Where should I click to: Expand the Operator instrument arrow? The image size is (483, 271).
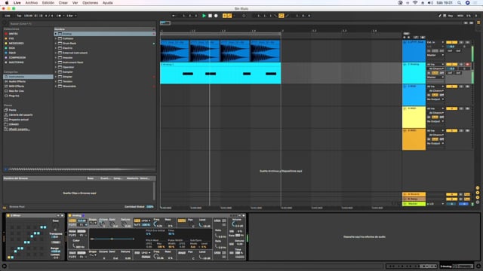coord(56,67)
